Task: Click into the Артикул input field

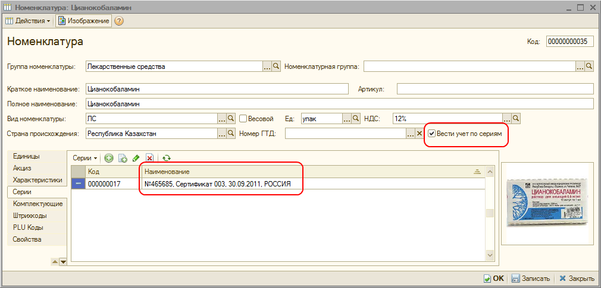Action: click(495, 89)
